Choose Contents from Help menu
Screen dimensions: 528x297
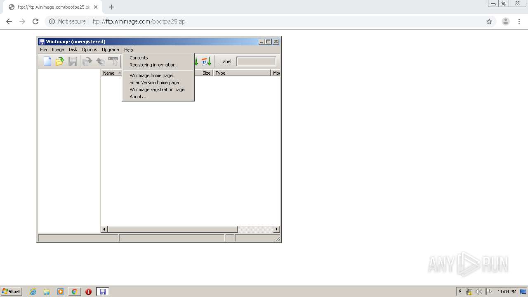pos(158,58)
